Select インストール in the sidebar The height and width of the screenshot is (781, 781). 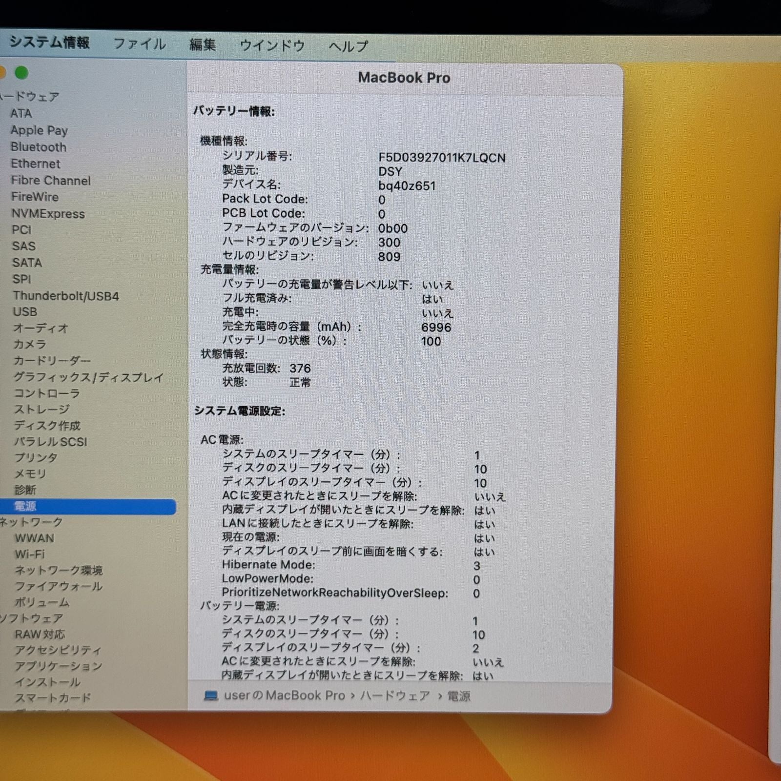[x=48, y=682]
